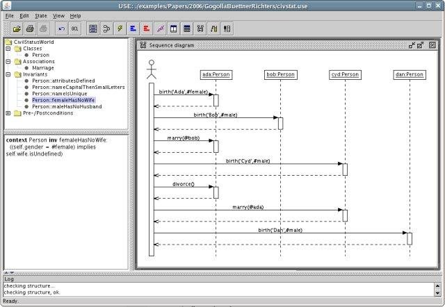The image size is (445, 307).
Task: Click the 'checking structure, ok.' log line
Action: (x=32, y=292)
